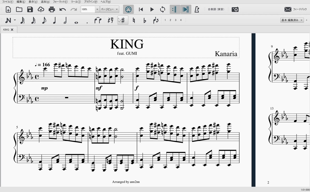Select the mf dynamic marking

coord(99,88)
